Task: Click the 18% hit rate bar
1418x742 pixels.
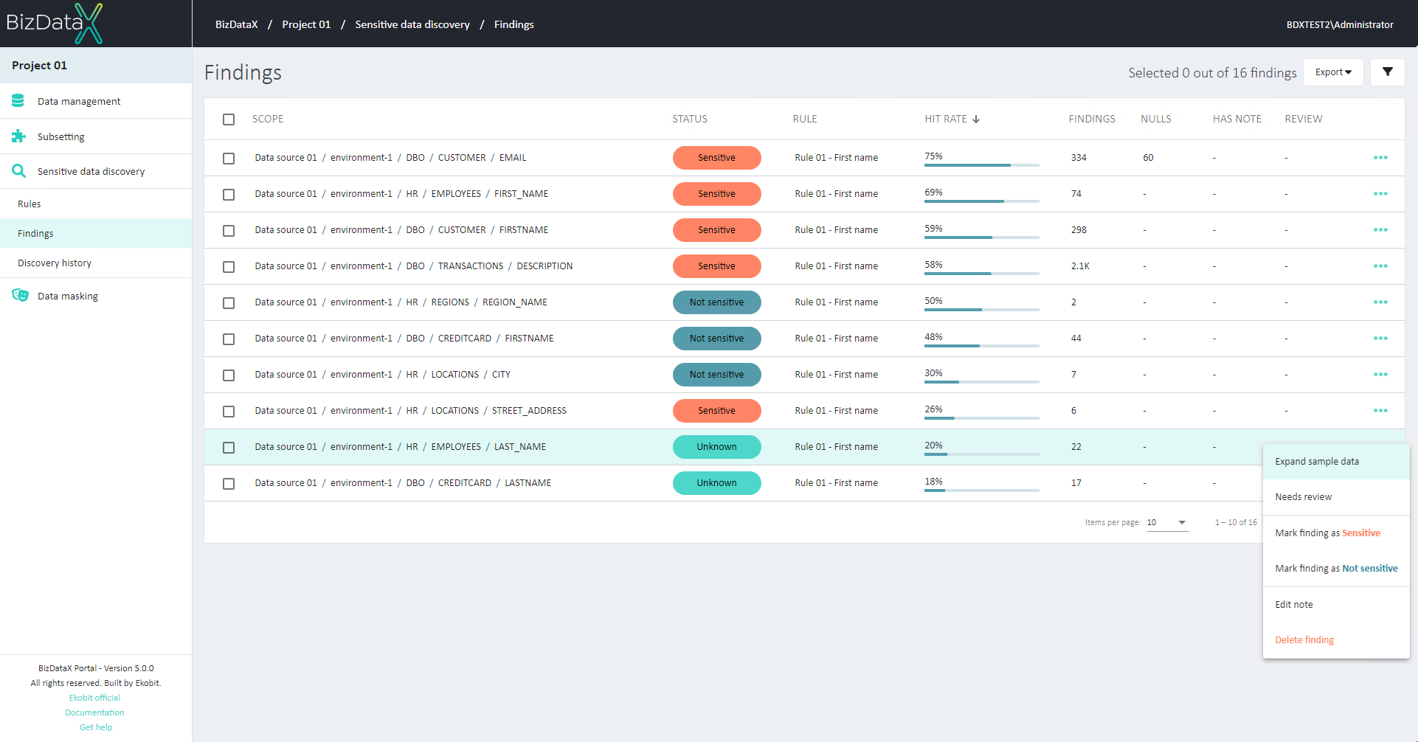Action: coord(981,490)
